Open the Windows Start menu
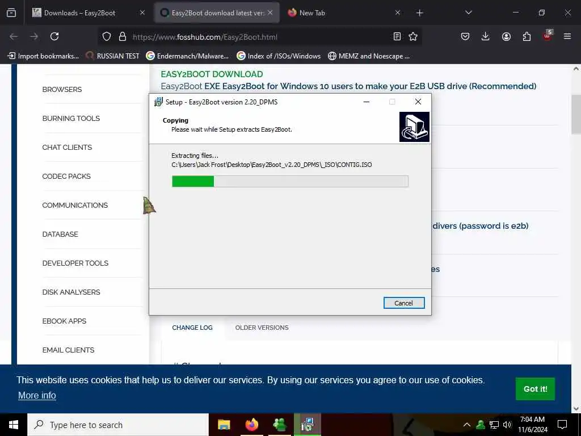 14,425
